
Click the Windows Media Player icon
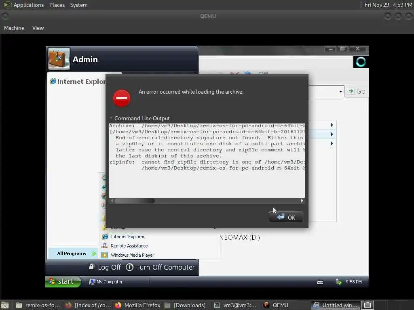(105, 255)
